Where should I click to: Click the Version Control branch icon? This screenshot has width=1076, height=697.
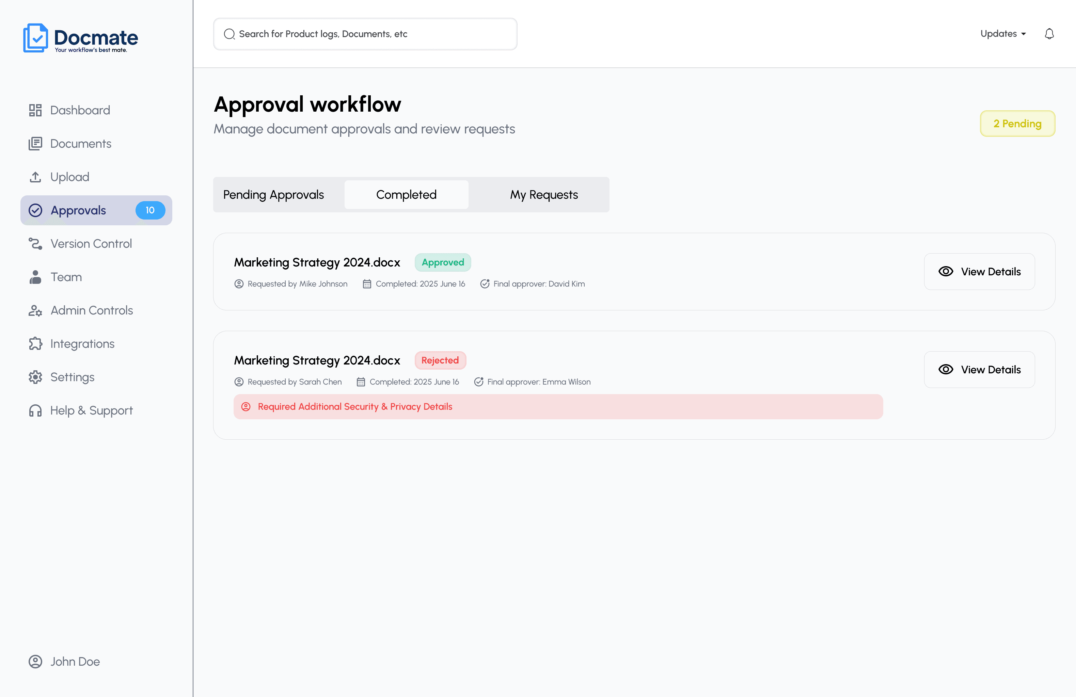(35, 244)
